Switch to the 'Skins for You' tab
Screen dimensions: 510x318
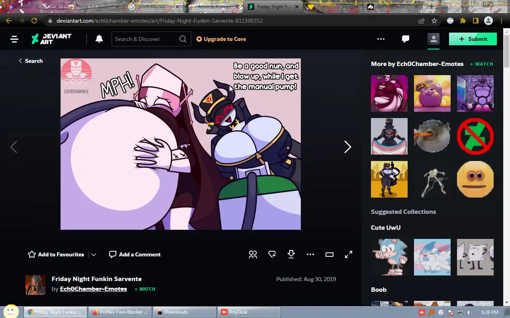coord(93,7)
